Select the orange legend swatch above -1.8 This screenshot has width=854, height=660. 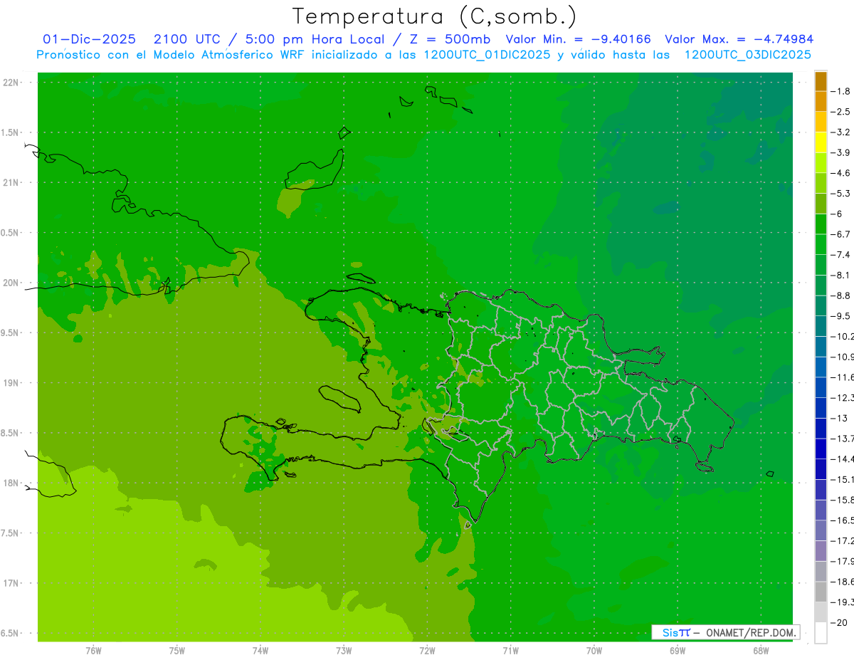[x=821, y=81]
